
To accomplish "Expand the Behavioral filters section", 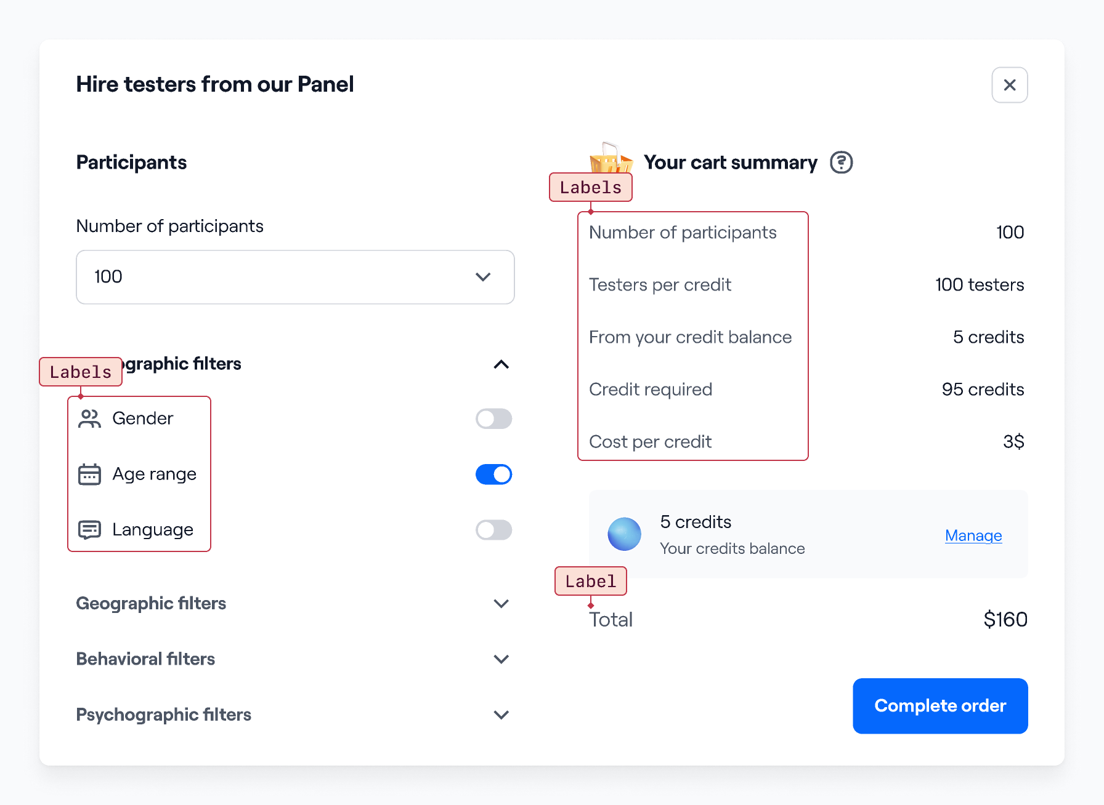I will (294, 659).
